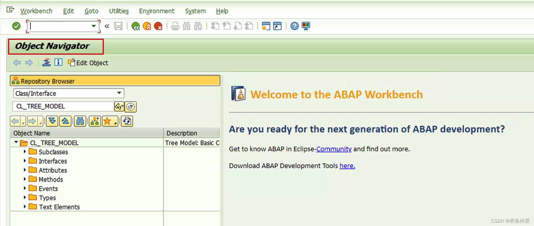Screen dimensions: 534x226
Task: Click Collapse All Nodes icon in browser toolbar
Action: coord(65,121)
